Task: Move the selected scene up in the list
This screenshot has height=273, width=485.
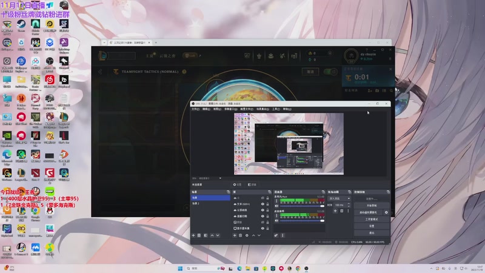Action: pyautogui.click(x=212, y=235)
